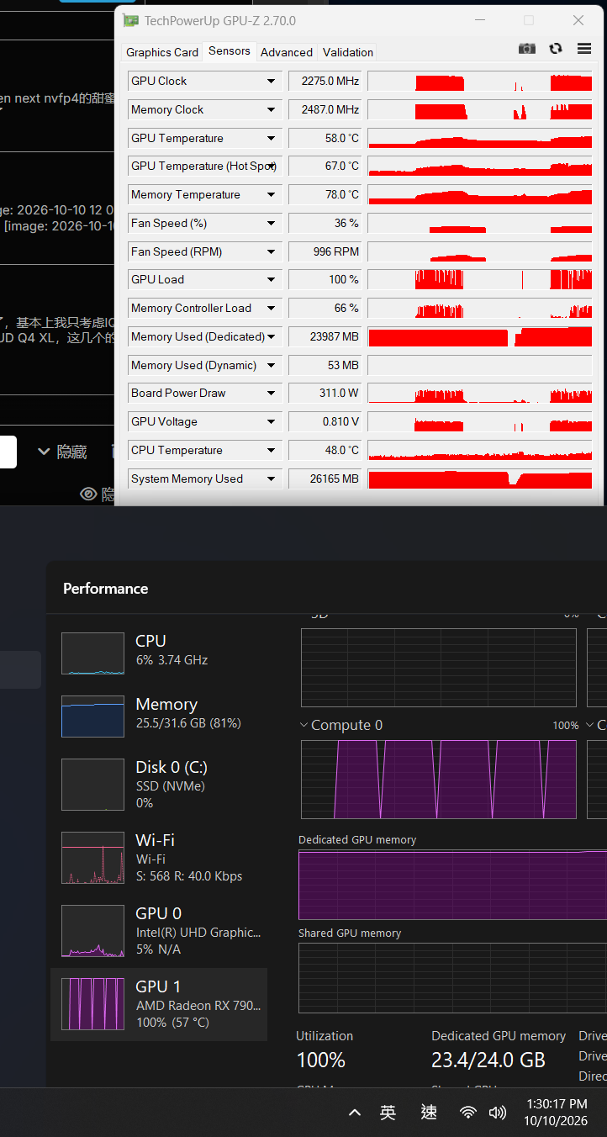The width and height of the screenshot is (607, 1137).
Task: Click the 2275.0 MHz GPU clock value
Action: [x=325, y=81]
